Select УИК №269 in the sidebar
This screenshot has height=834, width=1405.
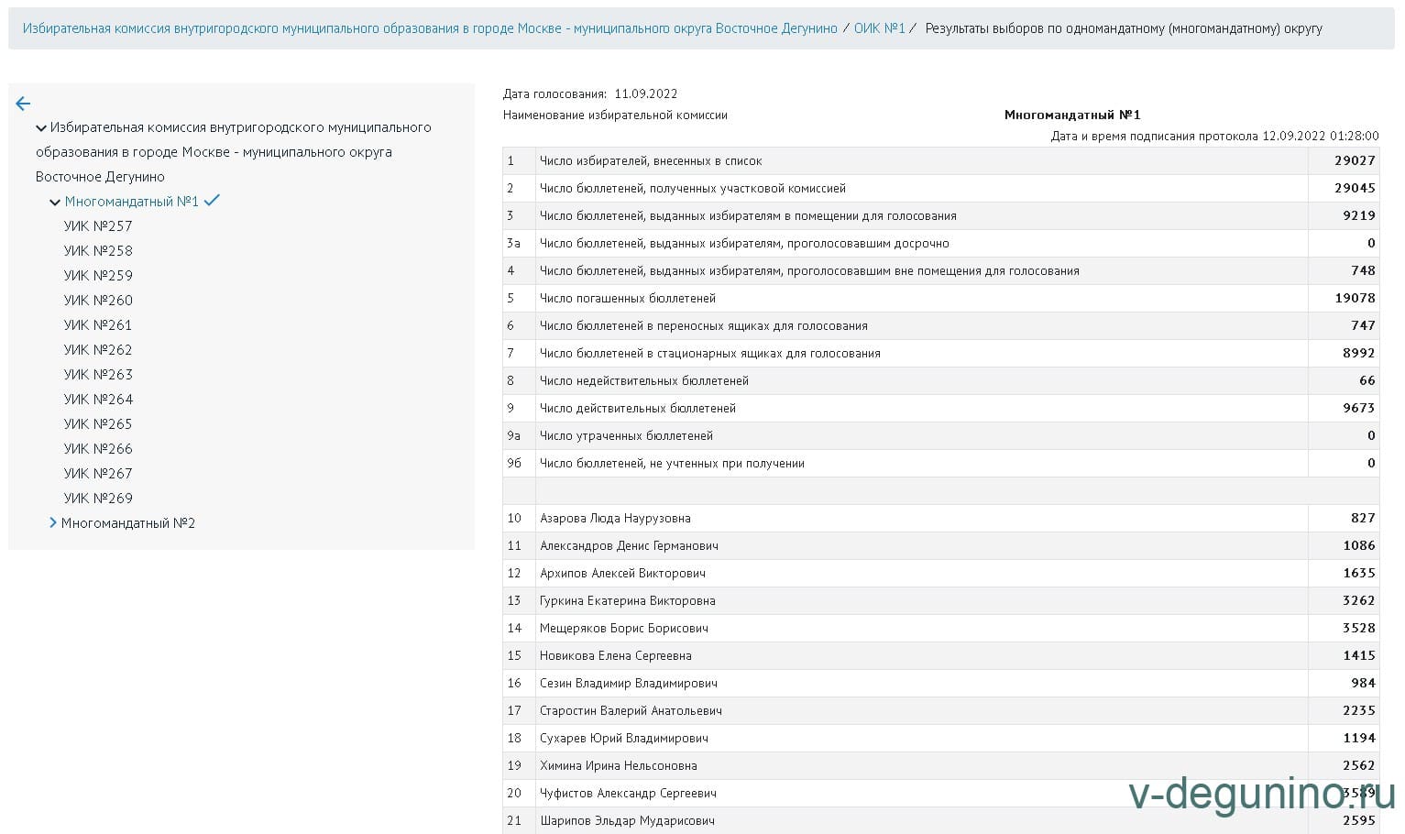[x=98, y=499]
